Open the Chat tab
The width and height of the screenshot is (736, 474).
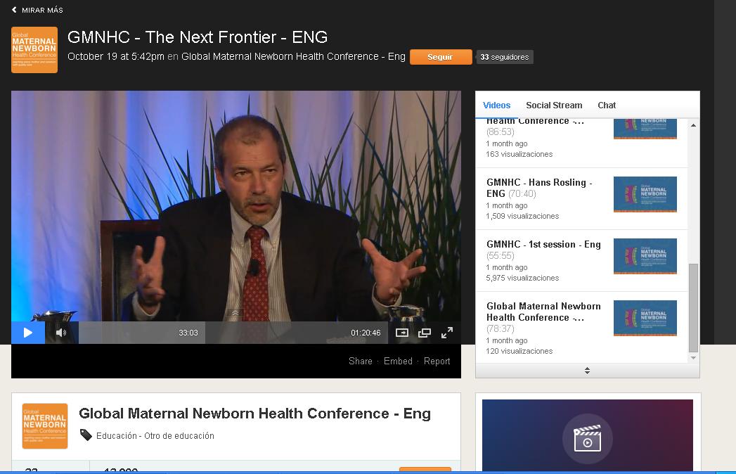(x=607, y=105)
